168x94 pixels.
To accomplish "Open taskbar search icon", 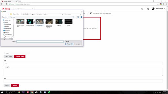I will point(6,92).
